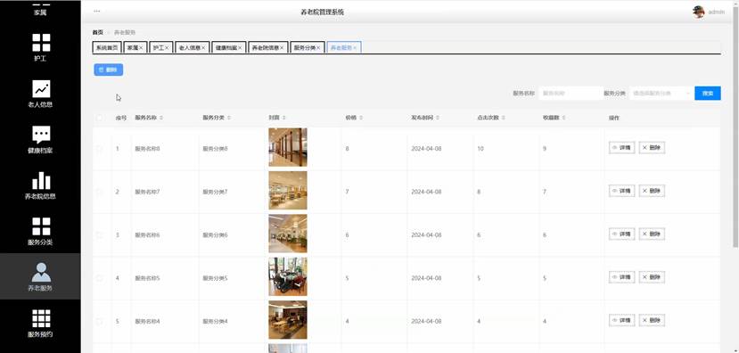Sort by 封面 column arrows
Viewport: 739px width, 353px height.
284,118
